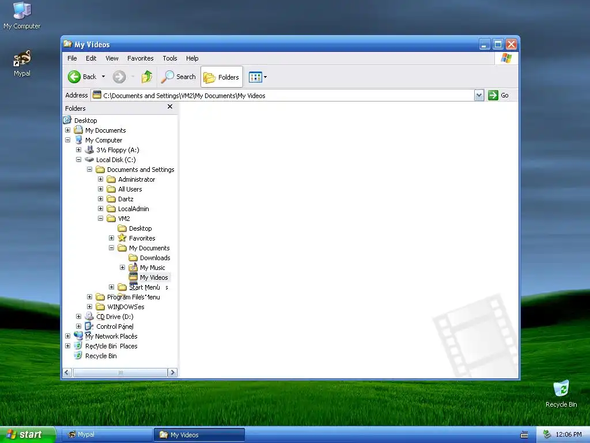590x443 pixels.
Task: Open the Back button history dropdown arrow
Action: (104, 77)
